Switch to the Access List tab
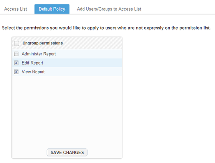Screen dimensions: 215x163 tap(15, 9)
